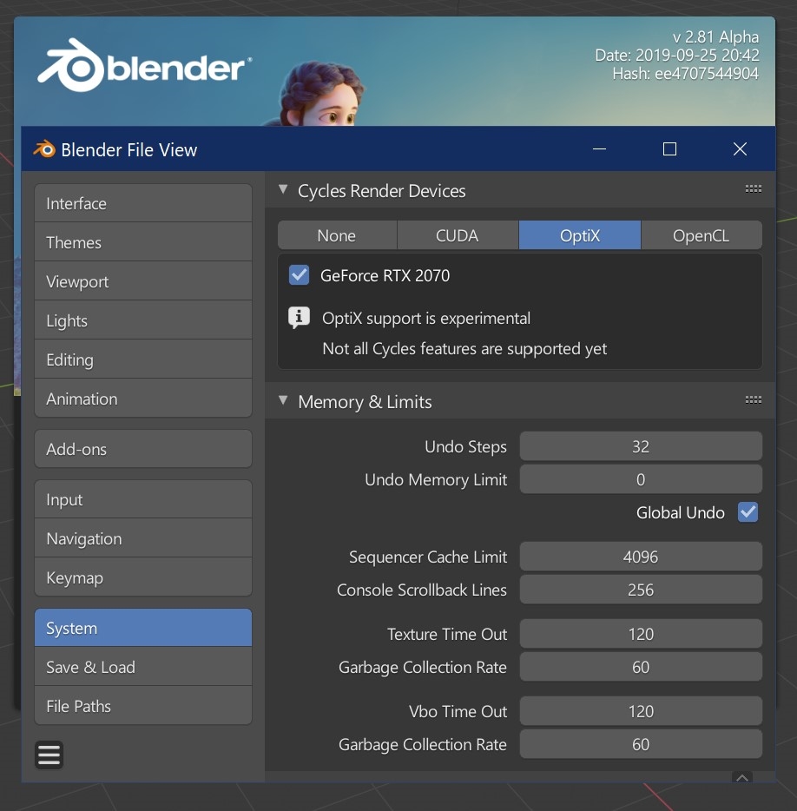Select OptiX as Cycles render device
This screenshot has width=797, height=811.
click(x=580, y=235)
